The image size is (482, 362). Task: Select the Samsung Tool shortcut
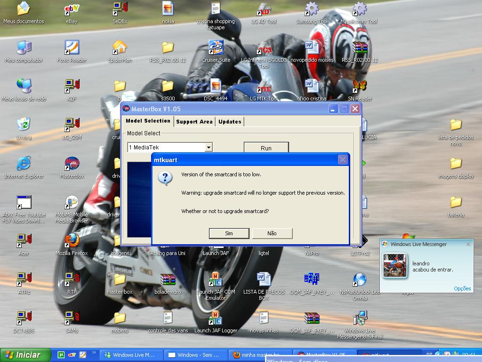tap(312, 13)
